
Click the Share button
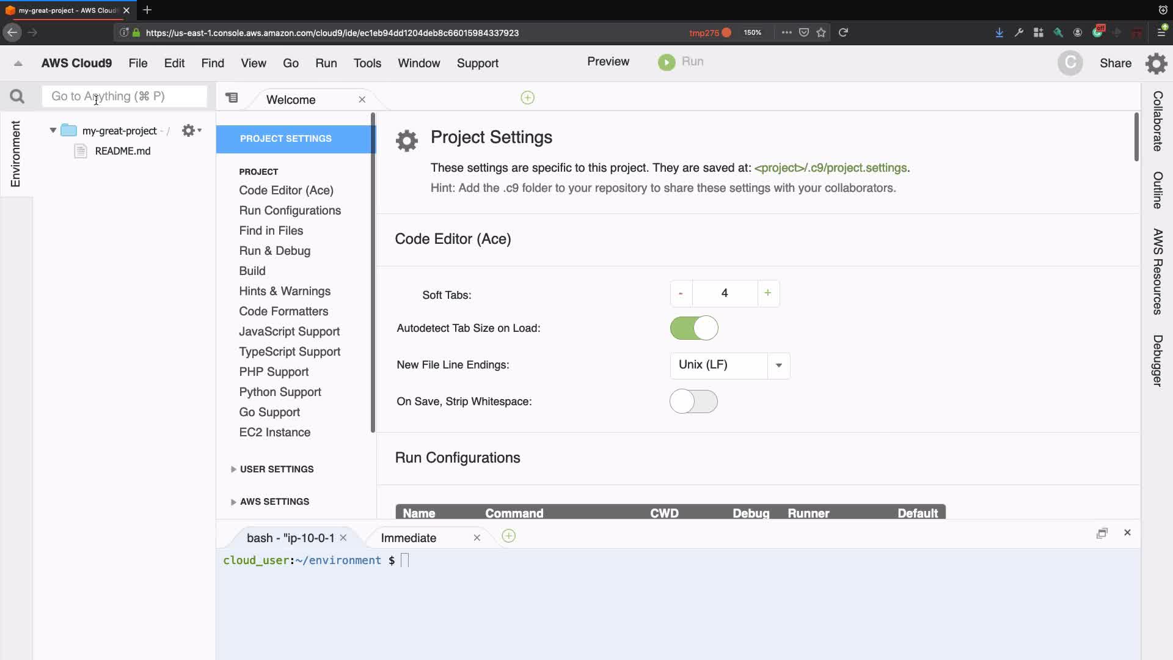(1115, 64)
